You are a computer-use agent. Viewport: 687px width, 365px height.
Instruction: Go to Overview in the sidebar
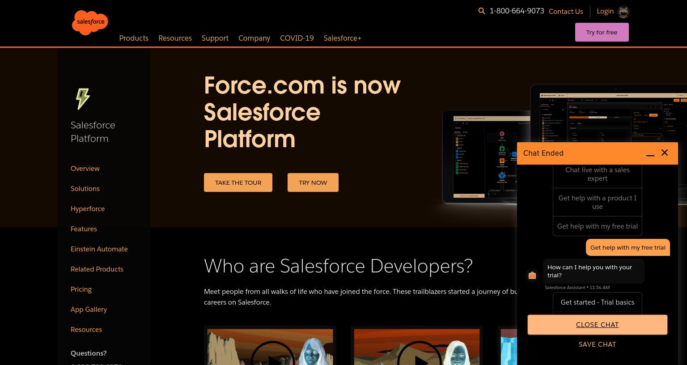coord(85,169)
